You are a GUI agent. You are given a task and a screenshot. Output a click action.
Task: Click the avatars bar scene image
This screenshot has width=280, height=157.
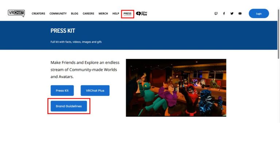176,88
